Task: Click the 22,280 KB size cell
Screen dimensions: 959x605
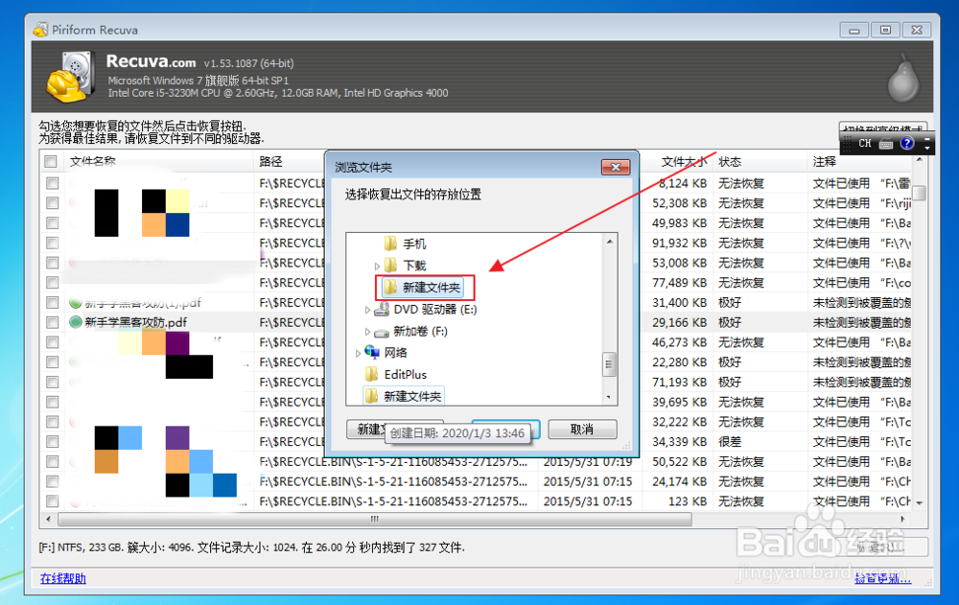Action: pyautogui.click(x=680, y=362)
